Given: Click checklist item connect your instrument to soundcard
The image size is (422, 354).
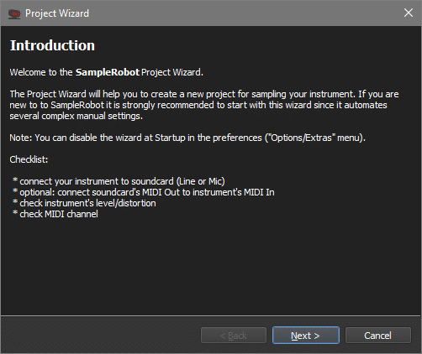Looking at the screenshot, I should pos(119,181).
